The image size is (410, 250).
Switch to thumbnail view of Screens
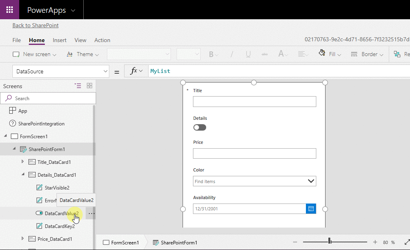(x=89, y=86)
